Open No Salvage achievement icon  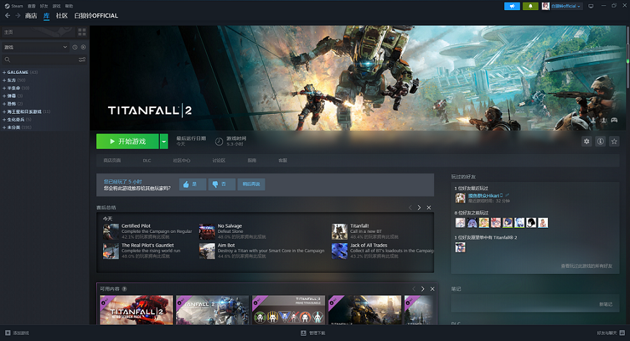pos(207,232)
